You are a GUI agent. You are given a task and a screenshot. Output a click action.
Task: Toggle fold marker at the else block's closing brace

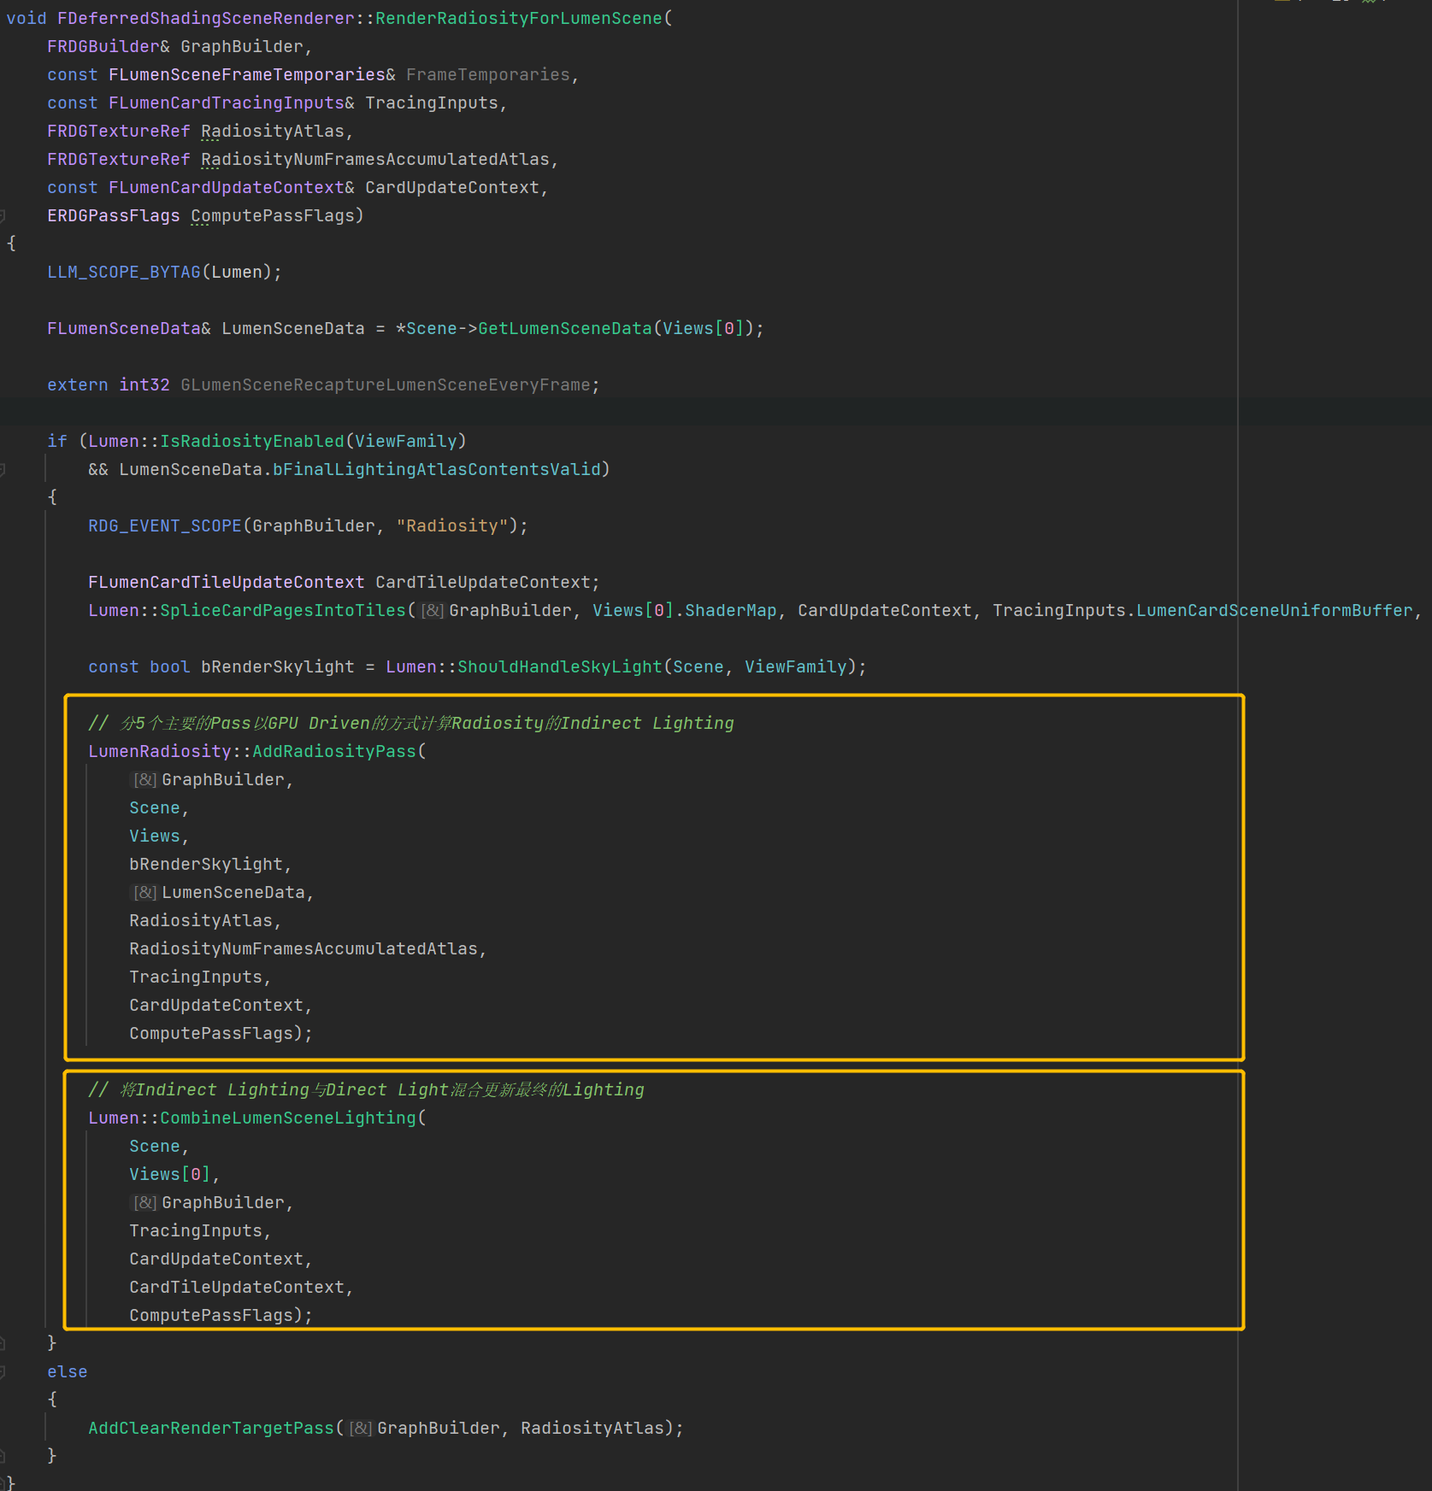point(3,1457)
